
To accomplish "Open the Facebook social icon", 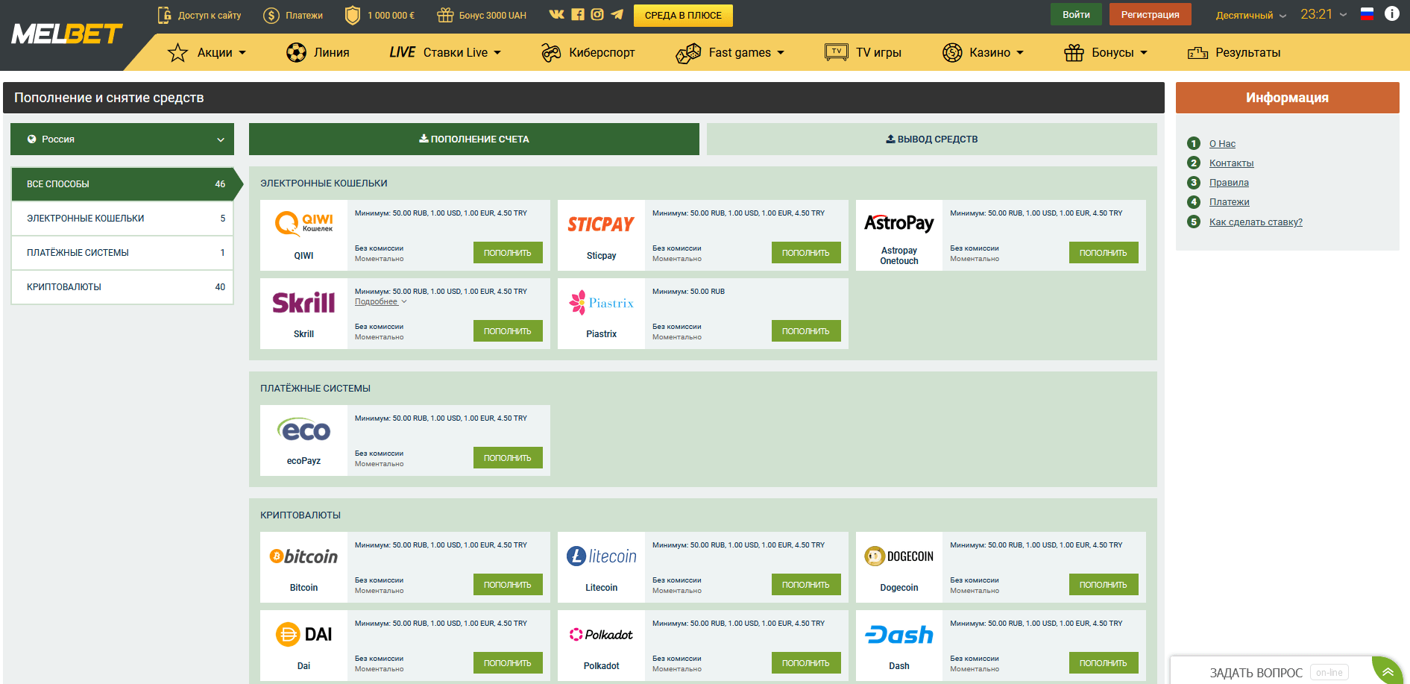I will 578,14.
